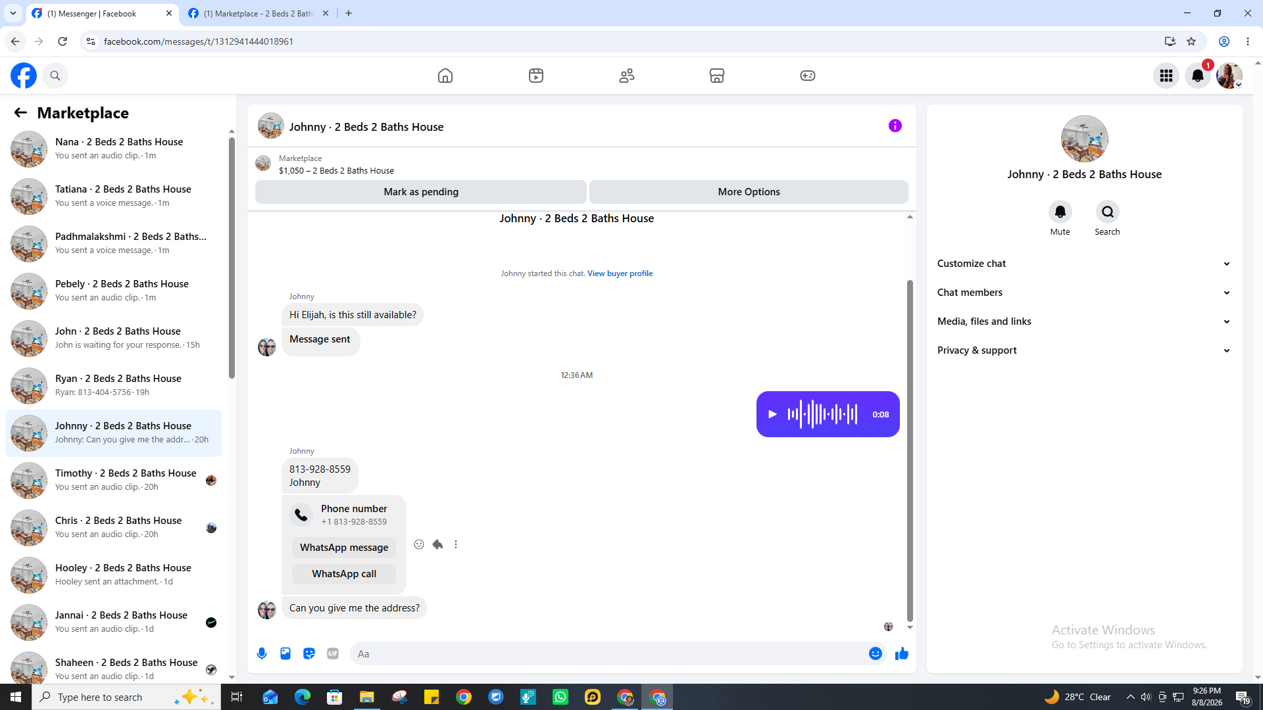Screen dimensions: 1263x710
Task: Open the notifications bell with badge
Action: [1198, 76]
